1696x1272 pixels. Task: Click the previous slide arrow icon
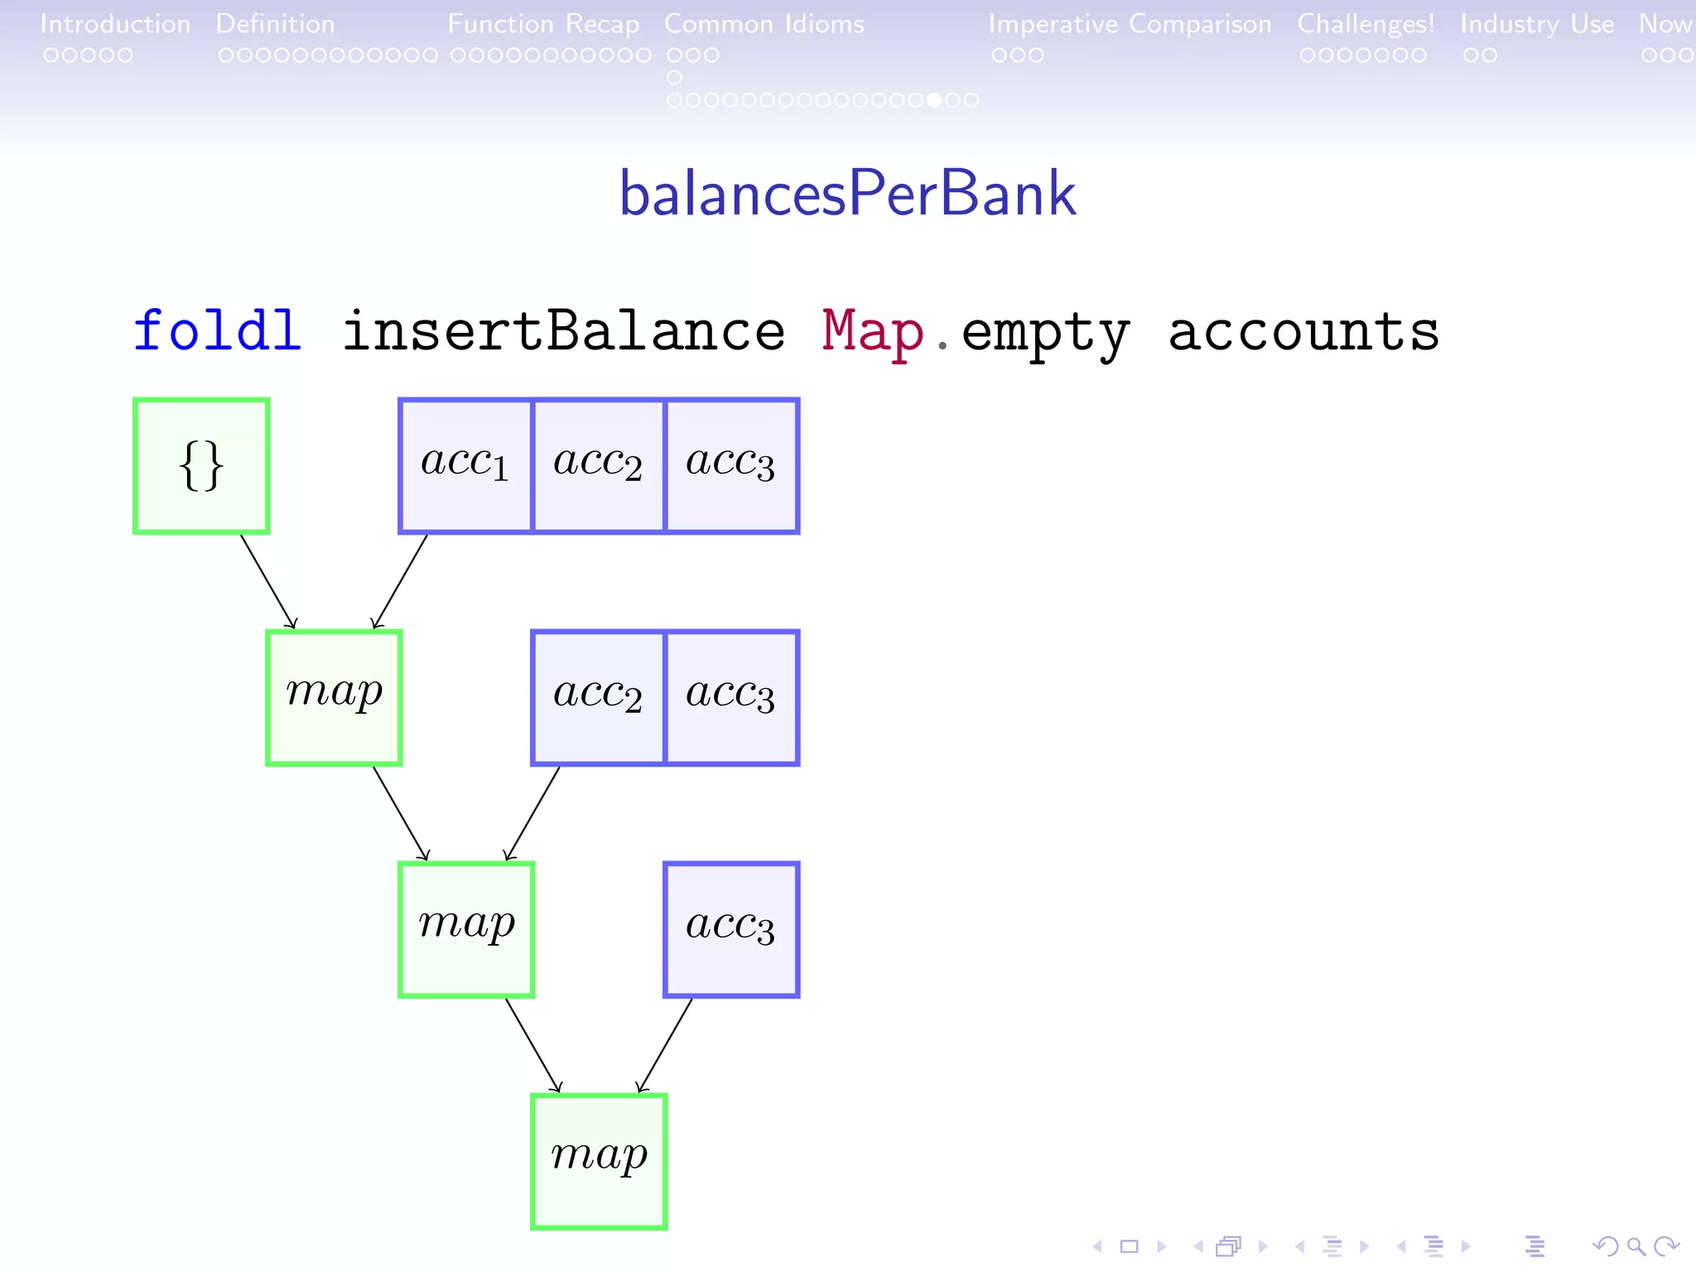point(1097,1246)
